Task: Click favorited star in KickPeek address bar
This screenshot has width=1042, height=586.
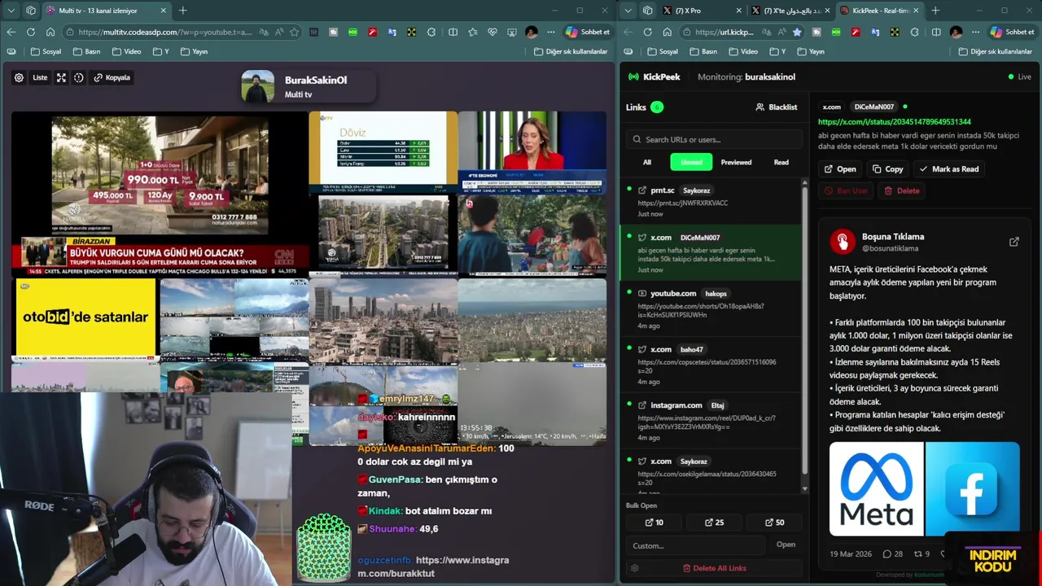Action: click(x=797, y=32)
